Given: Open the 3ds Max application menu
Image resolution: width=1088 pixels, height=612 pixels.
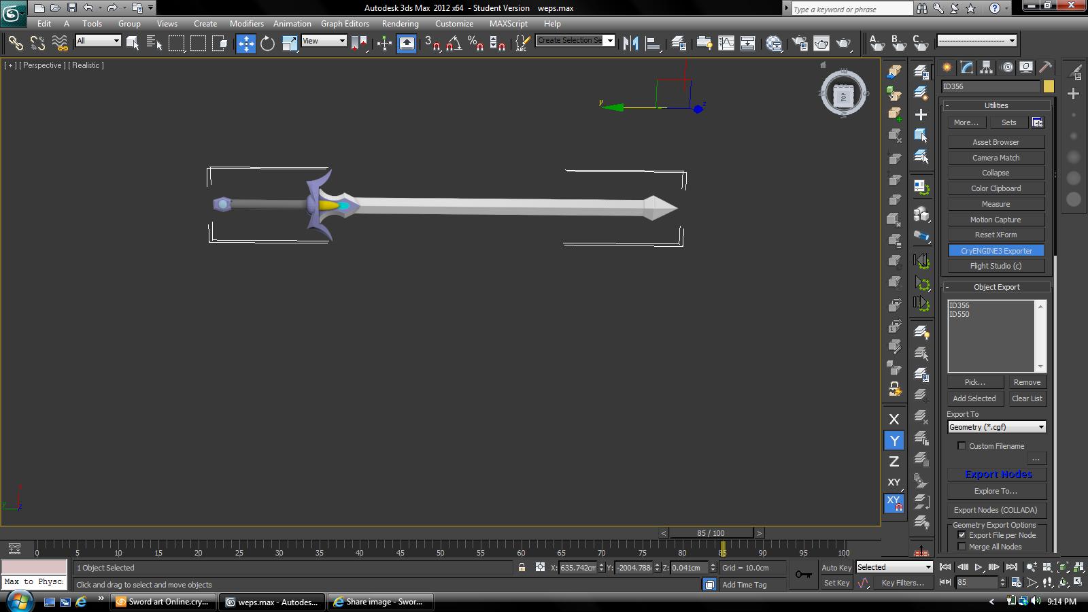Looking at the screenshot, I should click(x=13, y=13).
